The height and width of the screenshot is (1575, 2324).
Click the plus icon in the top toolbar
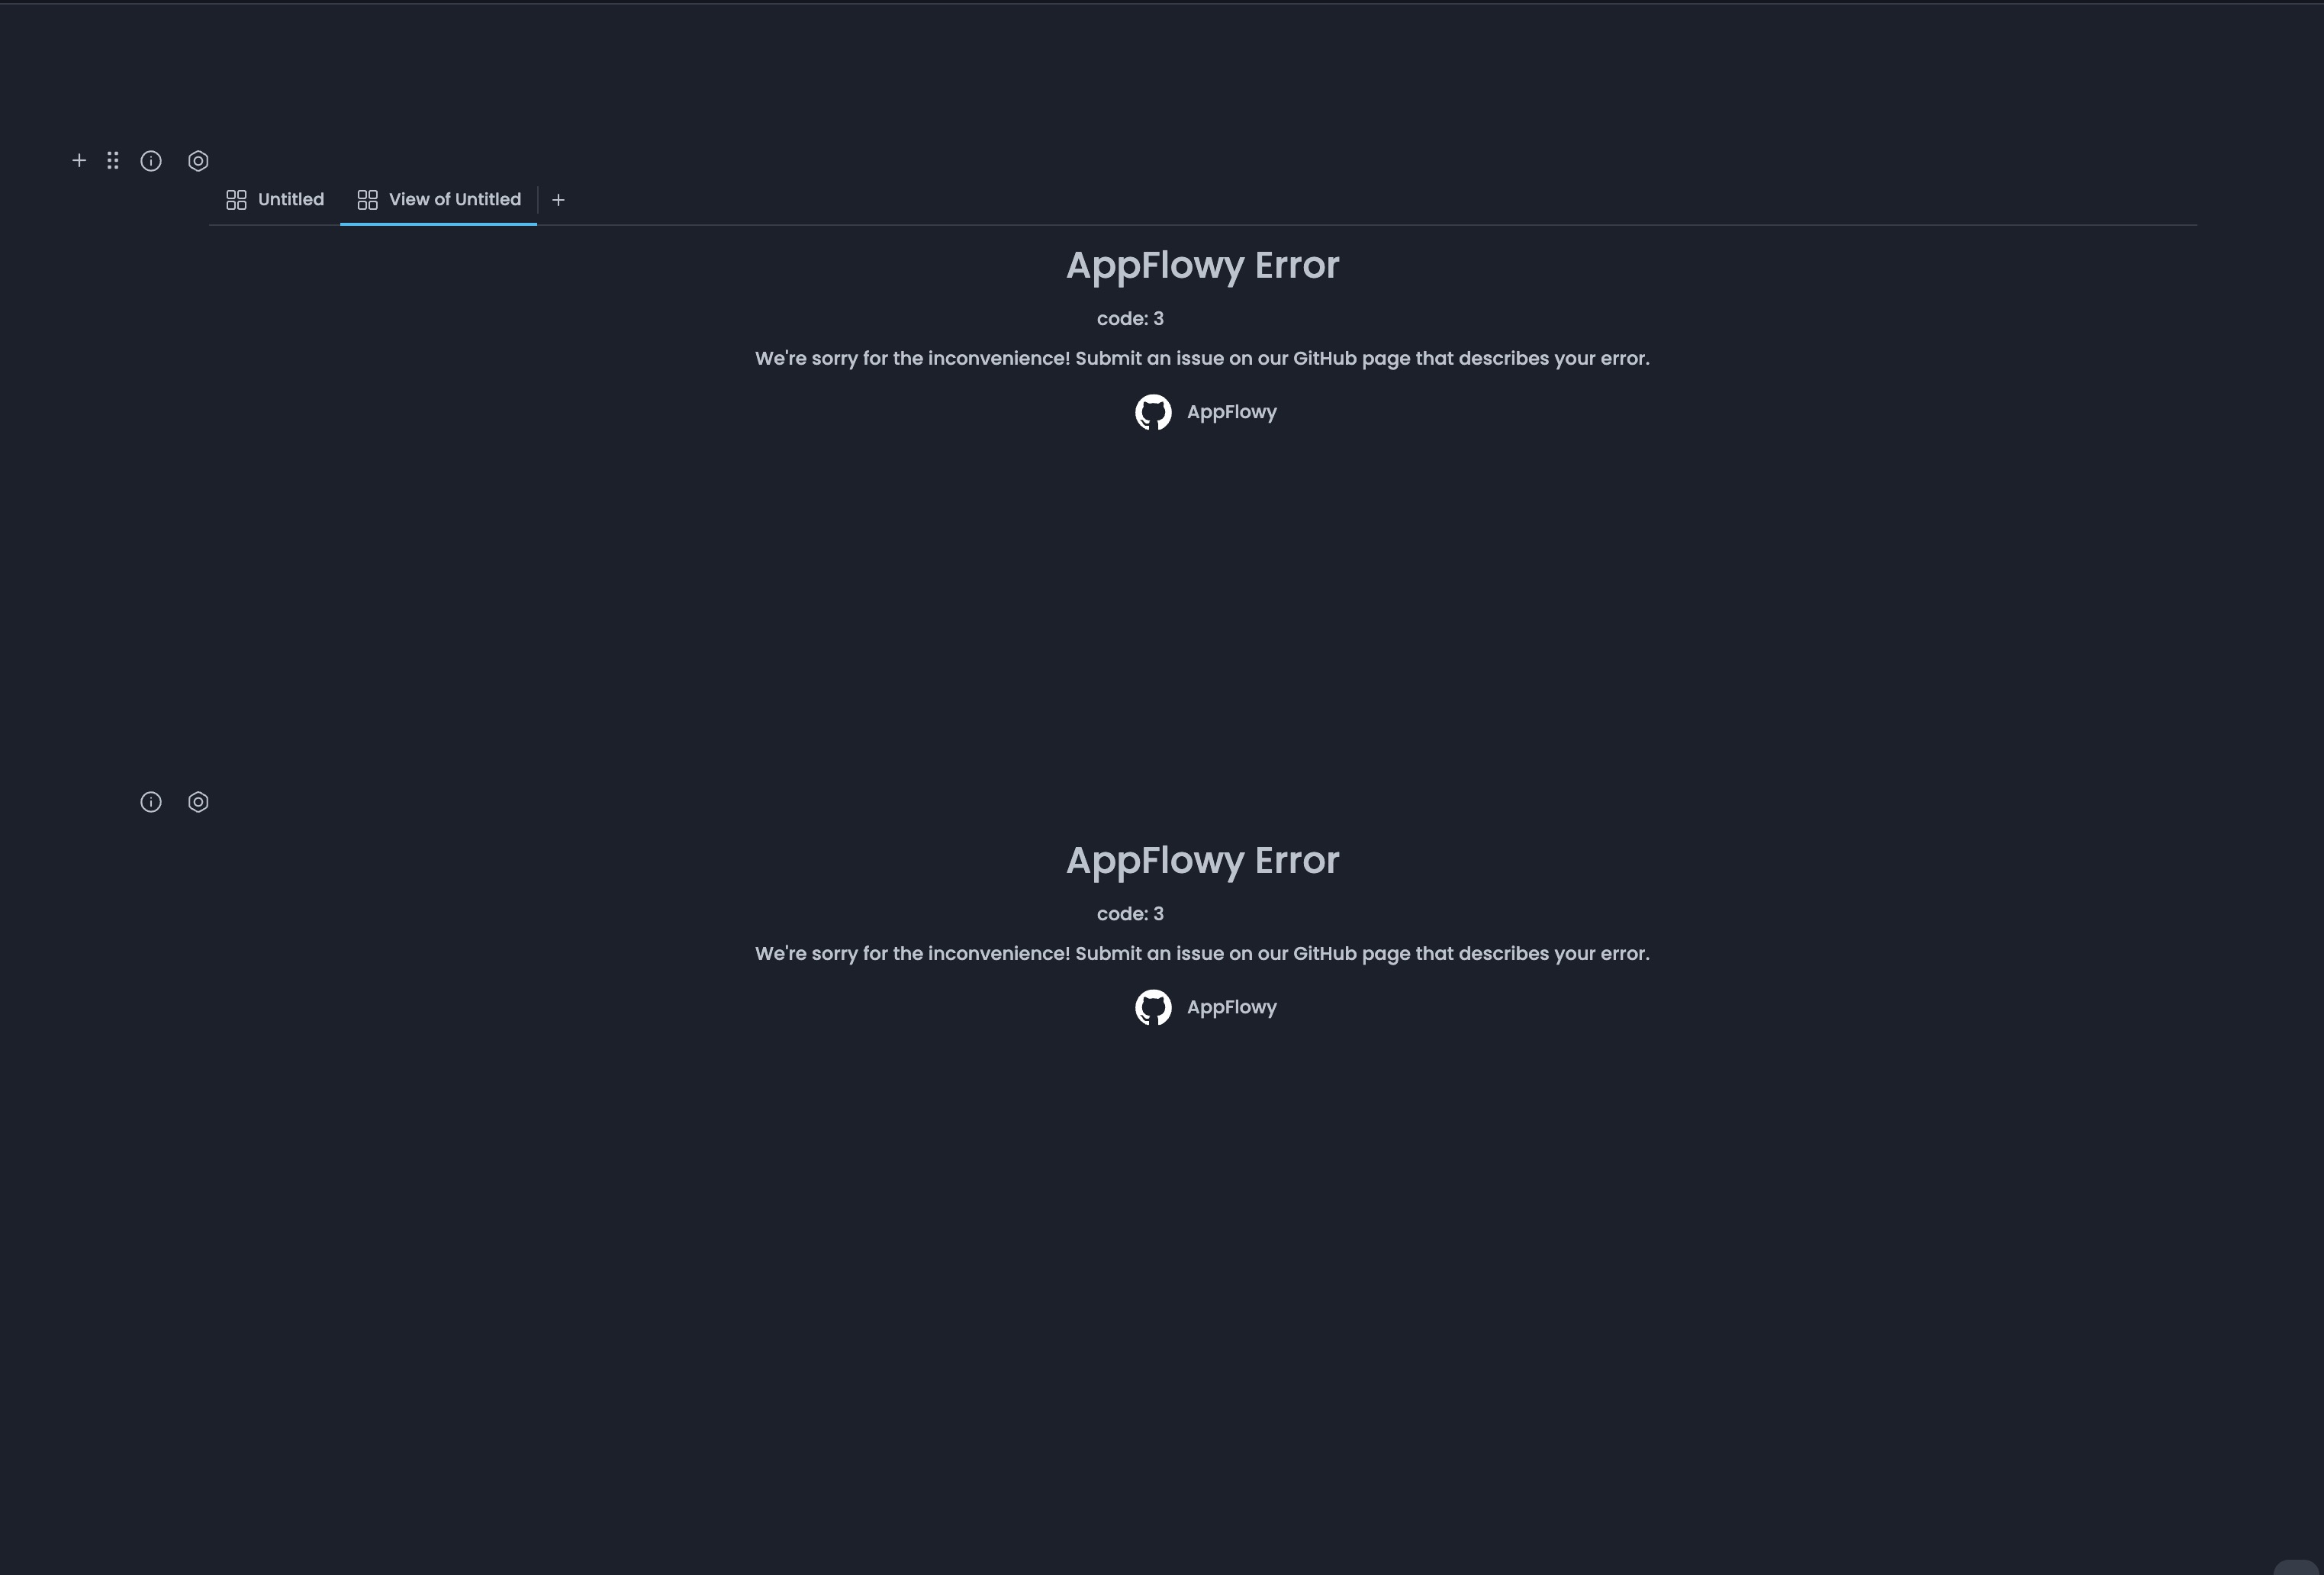[79, 160]
